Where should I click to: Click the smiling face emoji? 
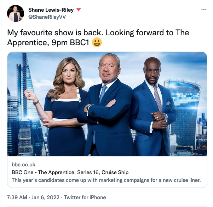(97, 42)
